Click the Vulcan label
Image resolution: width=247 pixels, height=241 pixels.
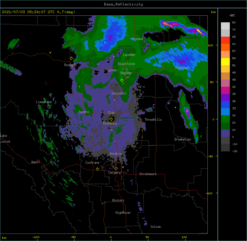coord(156,227)
